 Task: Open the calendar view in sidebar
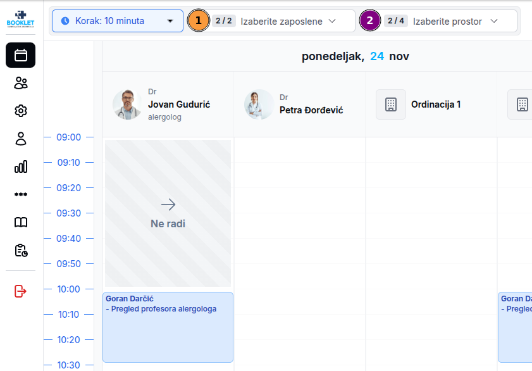pyautogui.click(x=21, y=55)
